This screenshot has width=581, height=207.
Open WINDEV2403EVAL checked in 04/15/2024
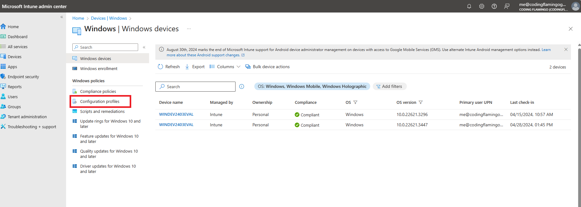point(176,114)
